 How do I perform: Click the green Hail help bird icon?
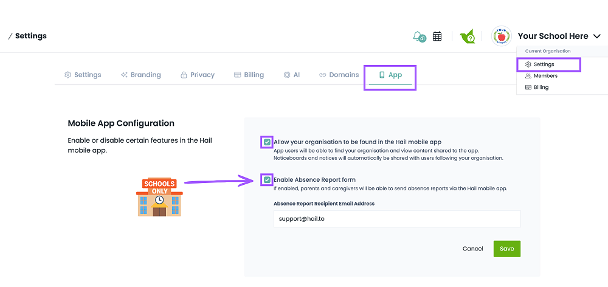coord(467,36)
